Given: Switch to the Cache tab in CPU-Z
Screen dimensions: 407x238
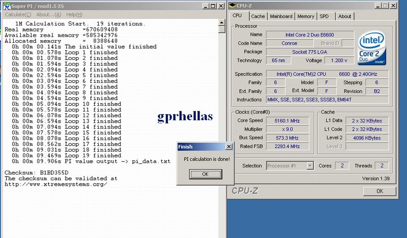Looking at the screenshot, I should click(258, 16).
